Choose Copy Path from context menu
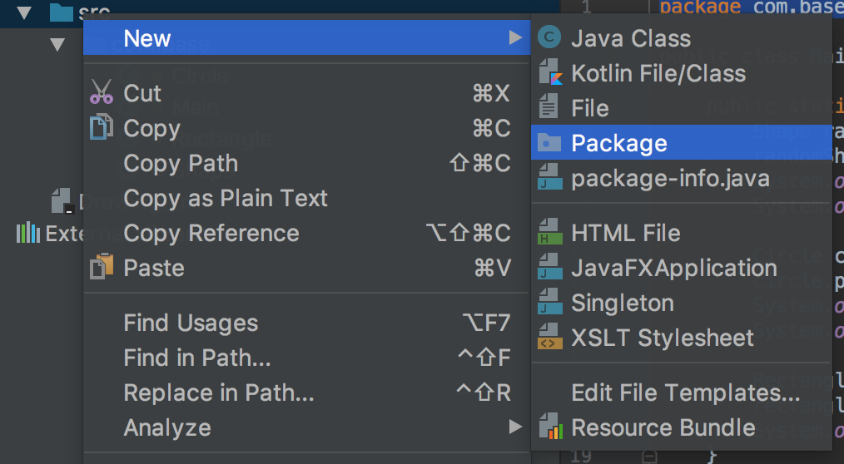 (181, 163)
